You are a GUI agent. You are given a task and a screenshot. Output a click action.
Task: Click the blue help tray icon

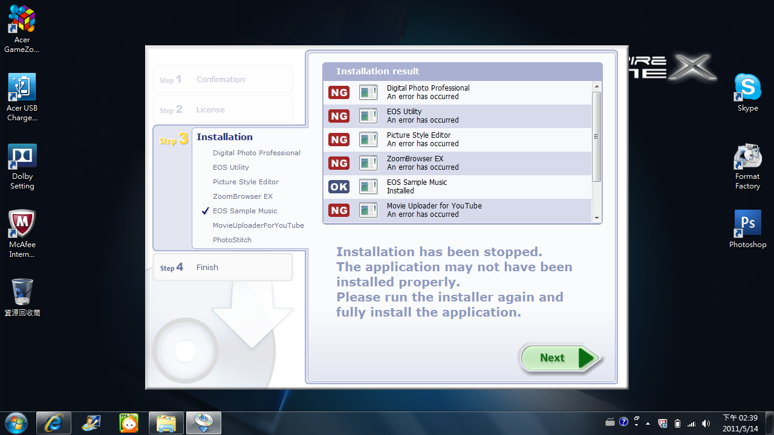(624, 422)
